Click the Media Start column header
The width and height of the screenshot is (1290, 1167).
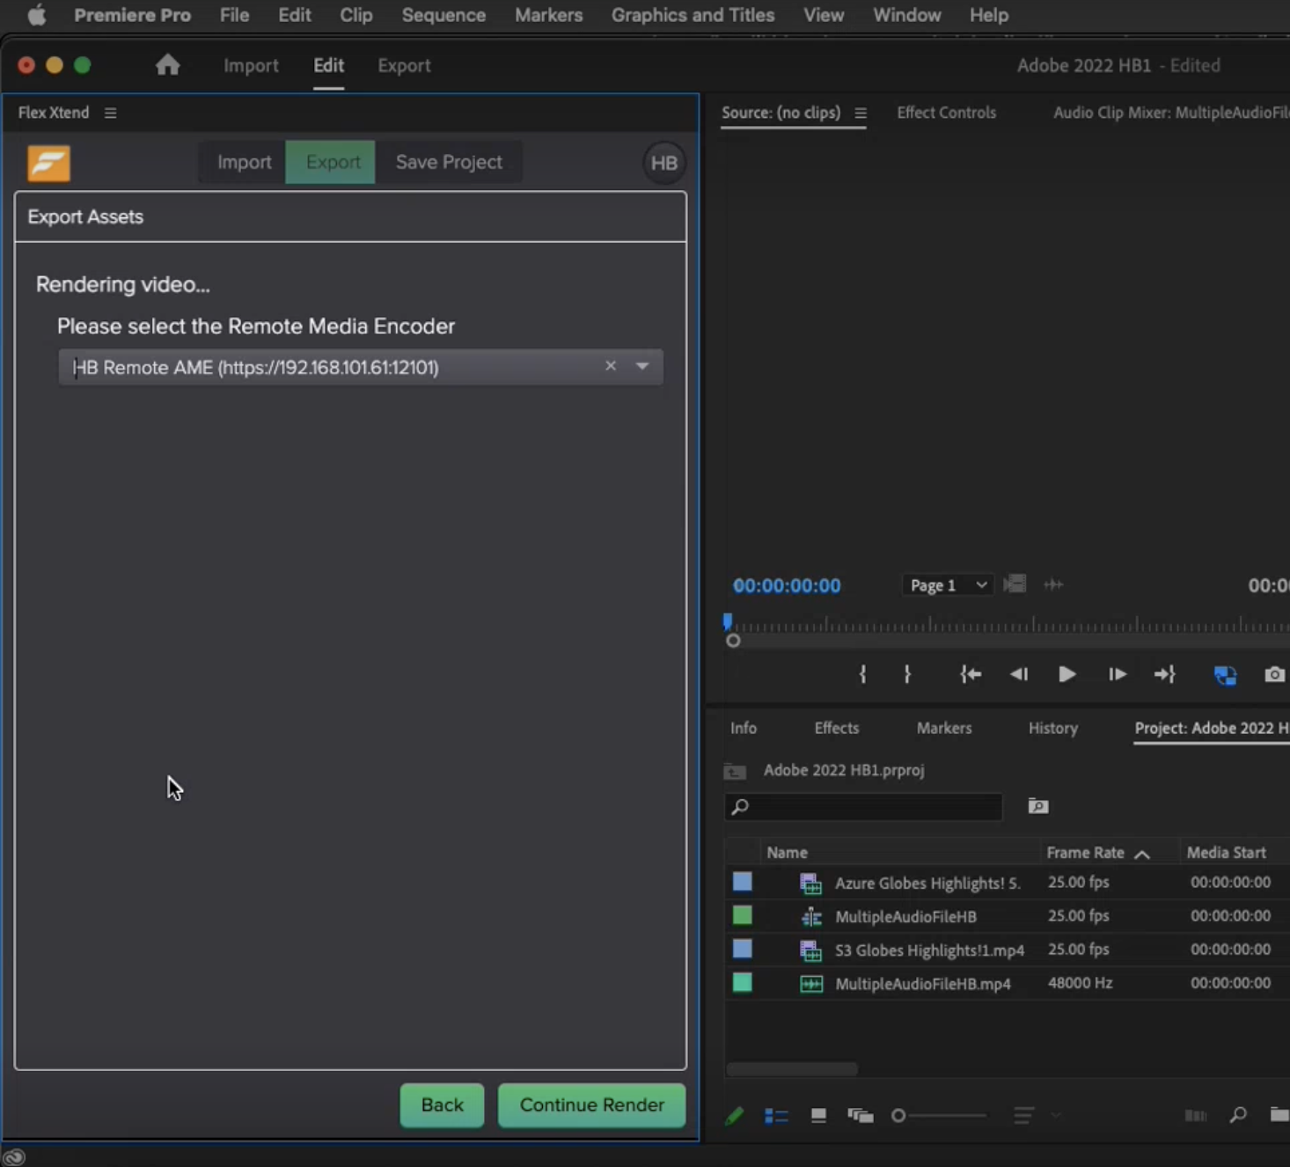point(1226,852)
